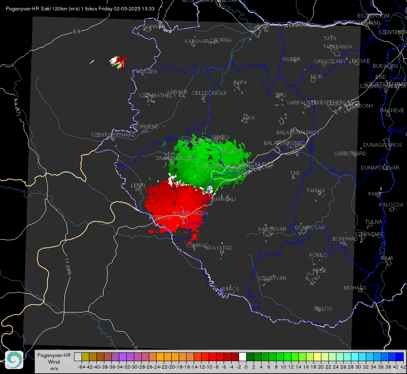This screenshot has height=374, width=407.
Task: Click the CSURGÓ town label
Action: tap(197, 246)
